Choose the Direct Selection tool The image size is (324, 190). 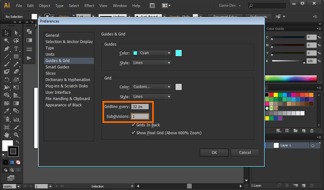pos(16,33)
